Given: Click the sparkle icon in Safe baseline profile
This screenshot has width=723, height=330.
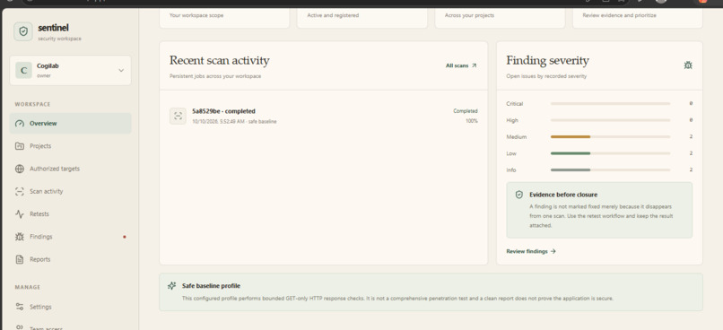Looking at the screenshot, I should coord(171,286).
